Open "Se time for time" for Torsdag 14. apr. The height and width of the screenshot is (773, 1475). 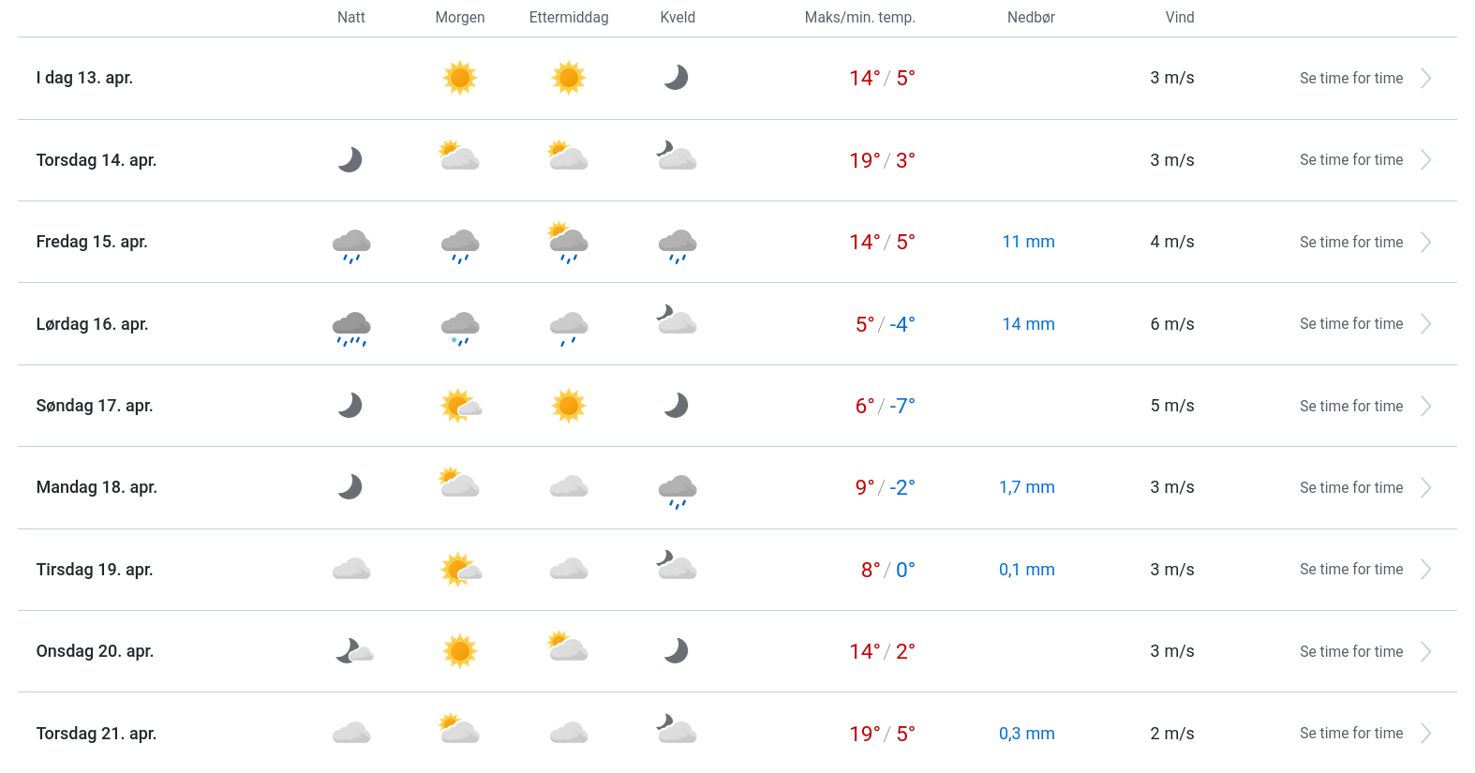[x=1350, y=160]
